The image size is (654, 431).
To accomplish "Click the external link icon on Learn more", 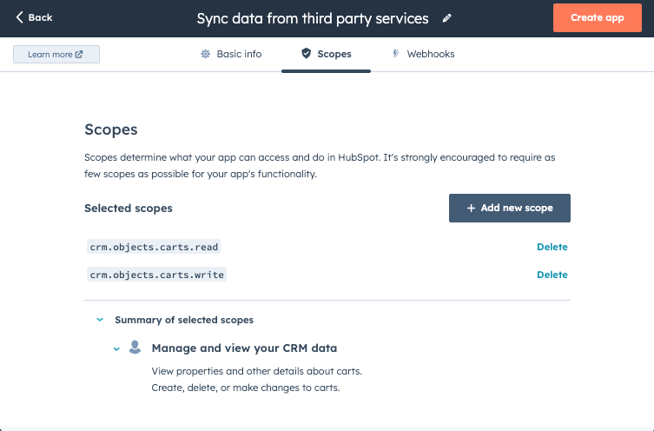I will (80, 55).
